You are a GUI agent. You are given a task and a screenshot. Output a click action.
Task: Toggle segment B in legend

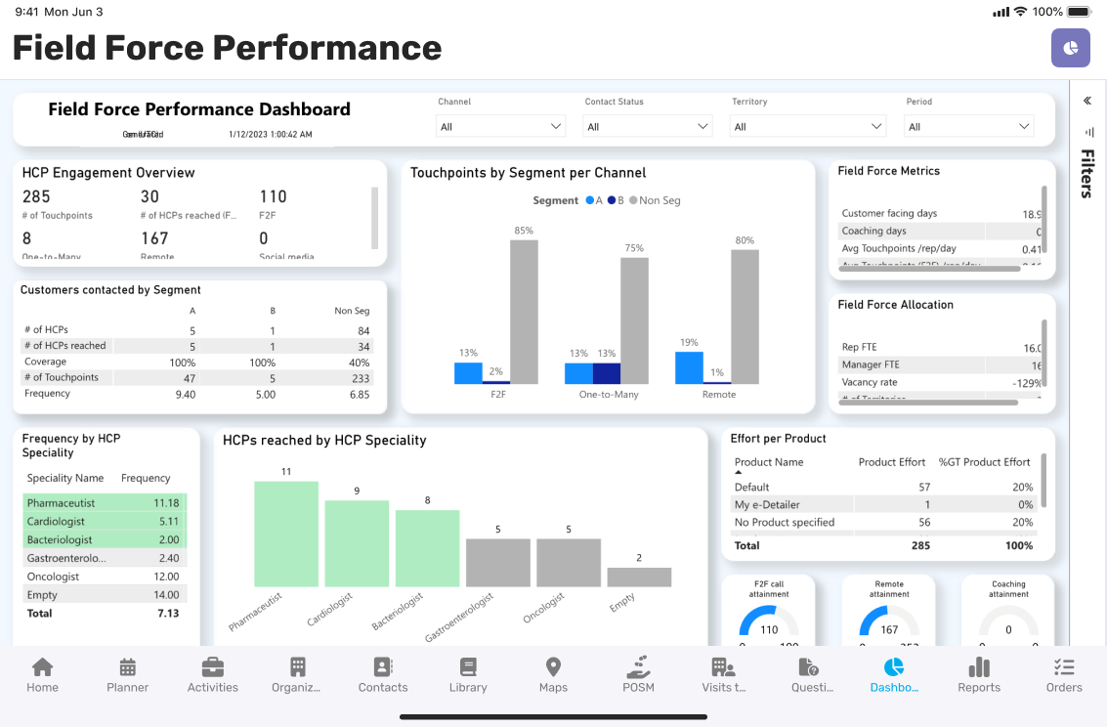616,200
